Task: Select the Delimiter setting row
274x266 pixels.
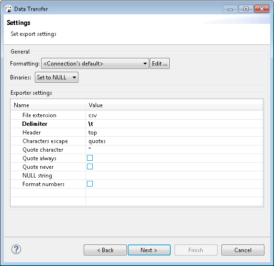Action: [x=137, y=124]
